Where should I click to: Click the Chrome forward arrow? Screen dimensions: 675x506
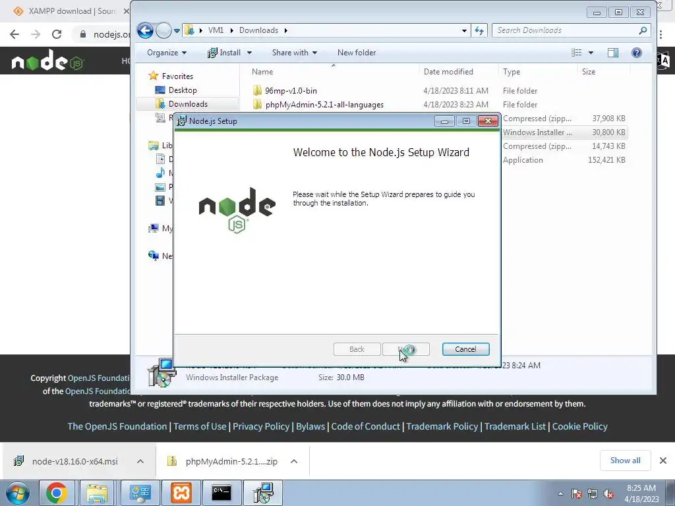click(36, 34)
